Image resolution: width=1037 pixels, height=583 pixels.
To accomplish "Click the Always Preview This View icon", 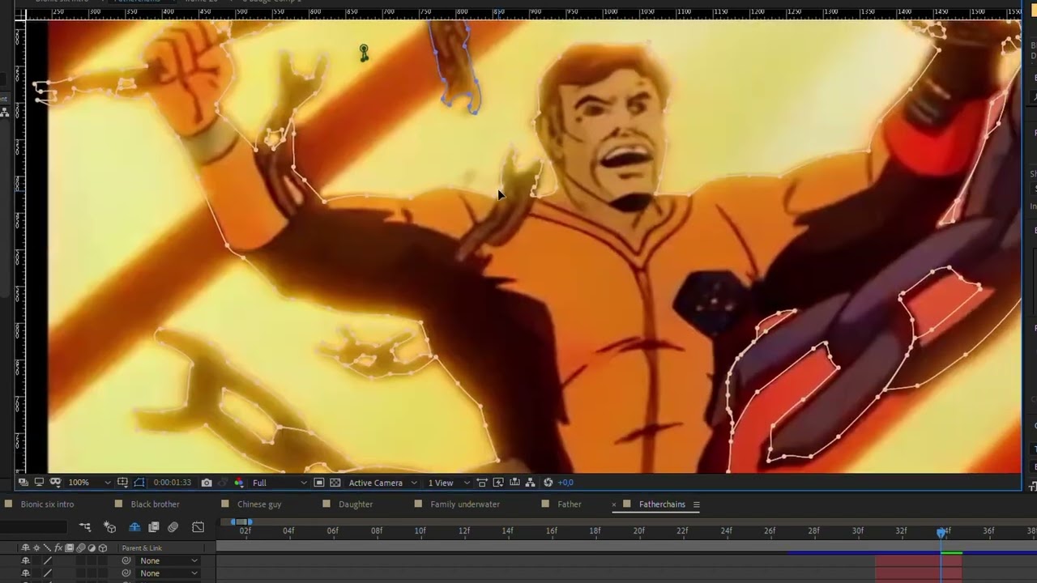I will [x=23, y=483].
